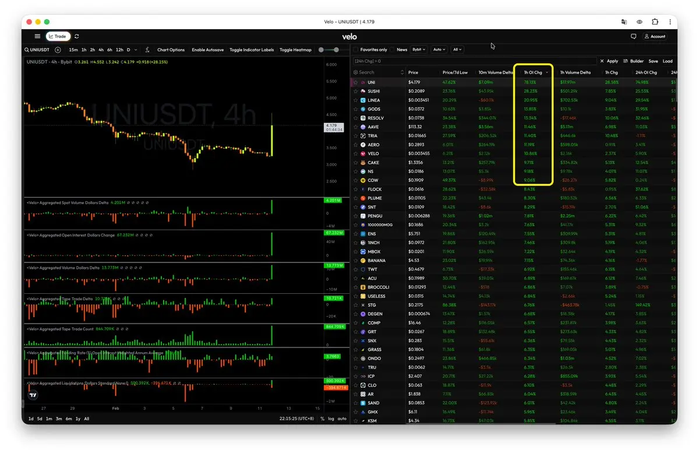
Task: Sort by Price/7d Low column header
Action: point(455,72)
